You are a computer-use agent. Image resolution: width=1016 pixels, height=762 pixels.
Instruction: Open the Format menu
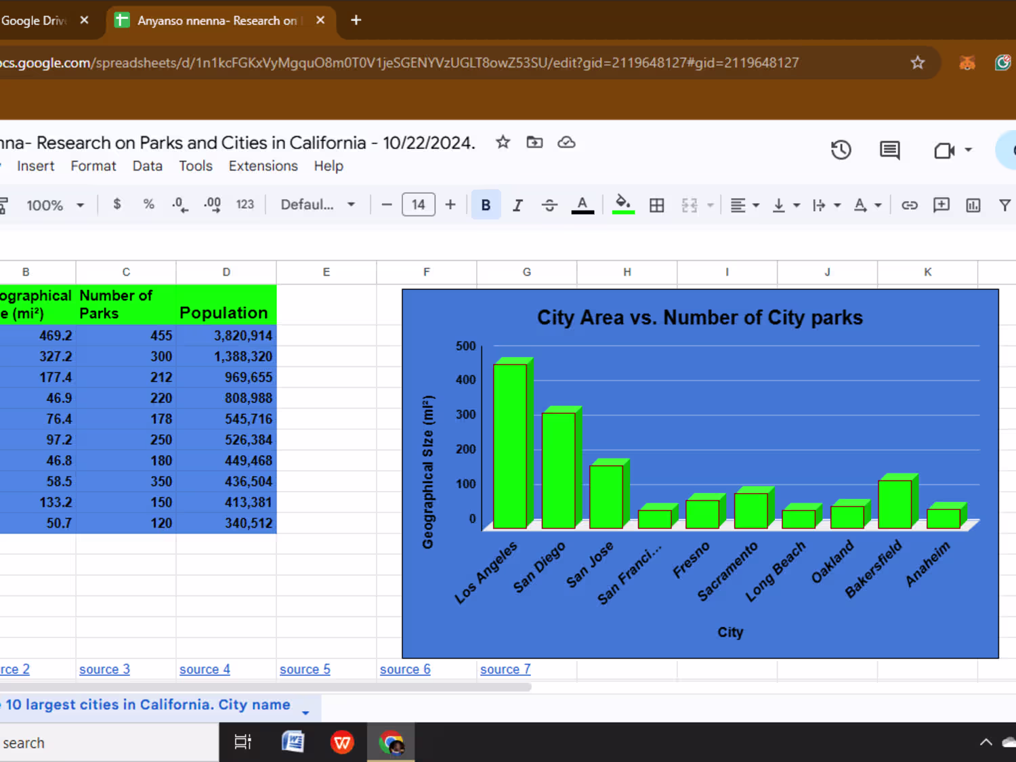point(93,166)
